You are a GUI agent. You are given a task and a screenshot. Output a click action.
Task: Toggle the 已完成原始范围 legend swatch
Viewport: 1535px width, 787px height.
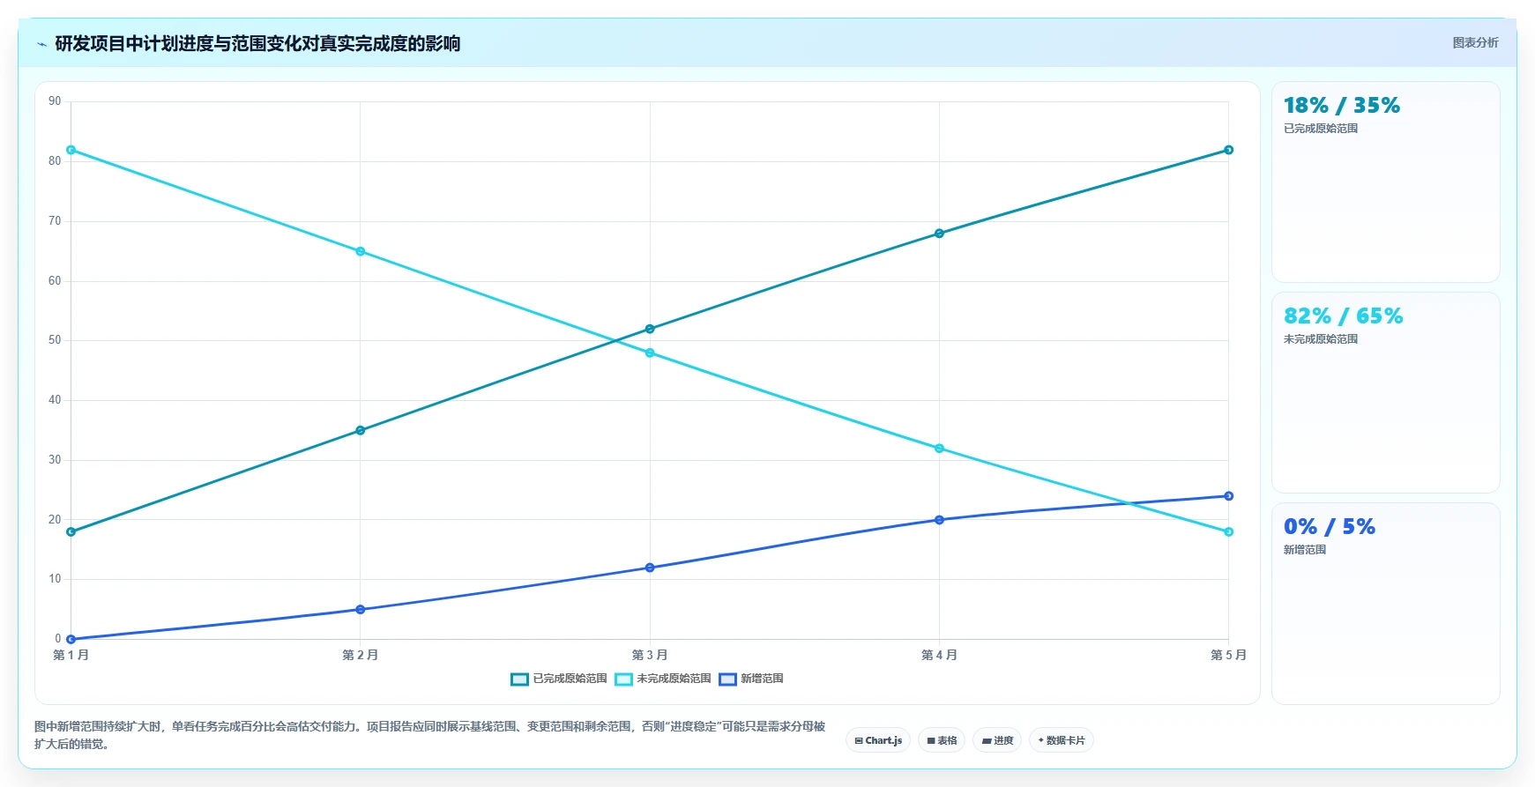[x=519, y=679]
